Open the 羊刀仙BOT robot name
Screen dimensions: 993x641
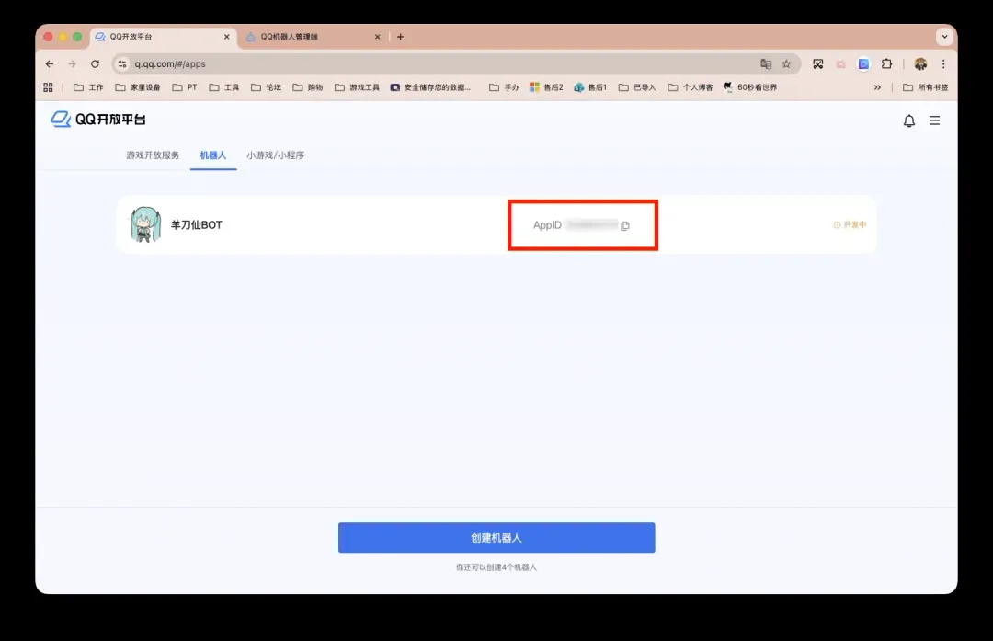point(197,225)
